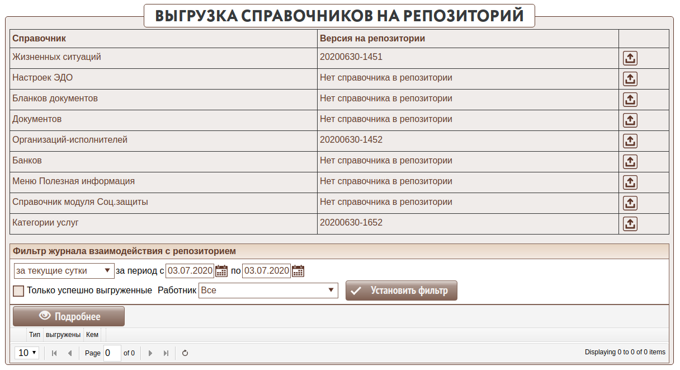Viewport: 680px width, 370px height.
Task: Upload the Организаций-исполнителей directory
Action: pyautogui.click(x=630, y=141)
